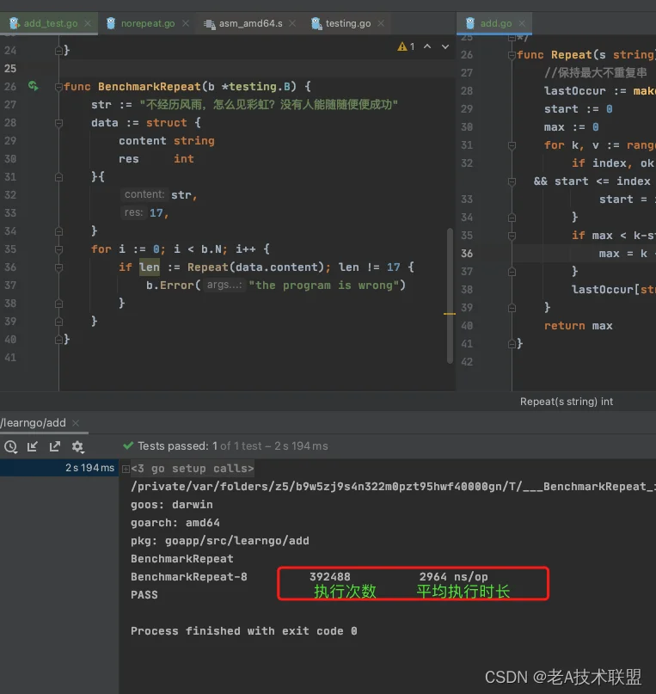Close the /learngo/add run tab
This screenshot has width=656, height=694.
76,423
